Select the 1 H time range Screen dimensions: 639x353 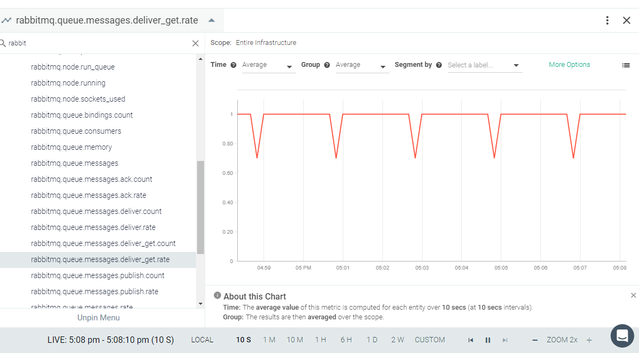coord(320,340)
